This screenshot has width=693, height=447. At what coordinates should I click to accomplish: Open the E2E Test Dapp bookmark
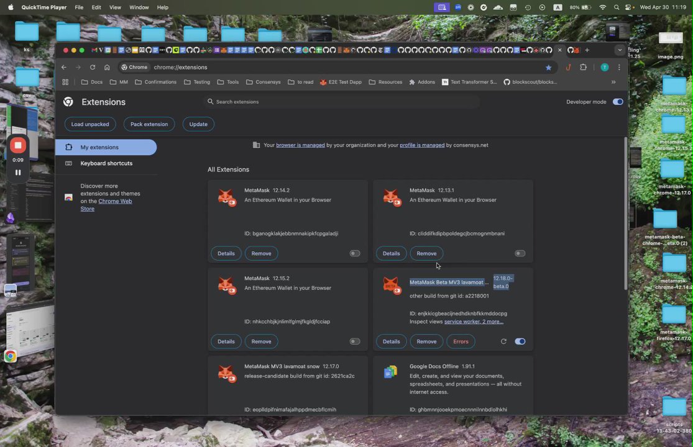coord(341,82)
